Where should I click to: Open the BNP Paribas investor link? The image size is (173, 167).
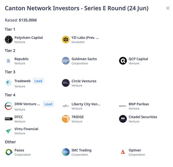(139, 104)
